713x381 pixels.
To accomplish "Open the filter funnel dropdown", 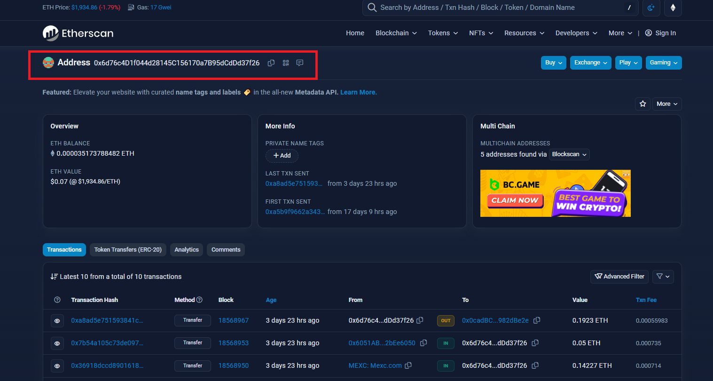I will 663,277.
